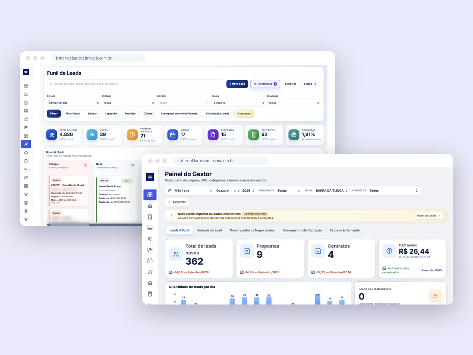Open clipboard icon in Funil de Leads sidebar

pos(26,161)
